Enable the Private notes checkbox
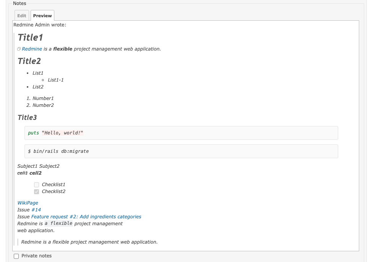Image resolution: width=373 pixels, height=262 pixels. [16, 256]
